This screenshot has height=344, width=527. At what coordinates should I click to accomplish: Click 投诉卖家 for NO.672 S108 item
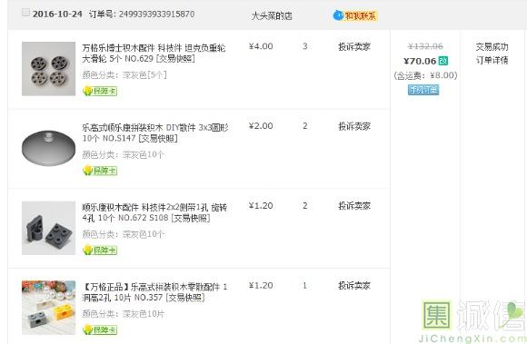point(354,206)
